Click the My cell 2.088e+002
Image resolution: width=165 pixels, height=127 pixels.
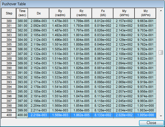click(x=124, y=68)
